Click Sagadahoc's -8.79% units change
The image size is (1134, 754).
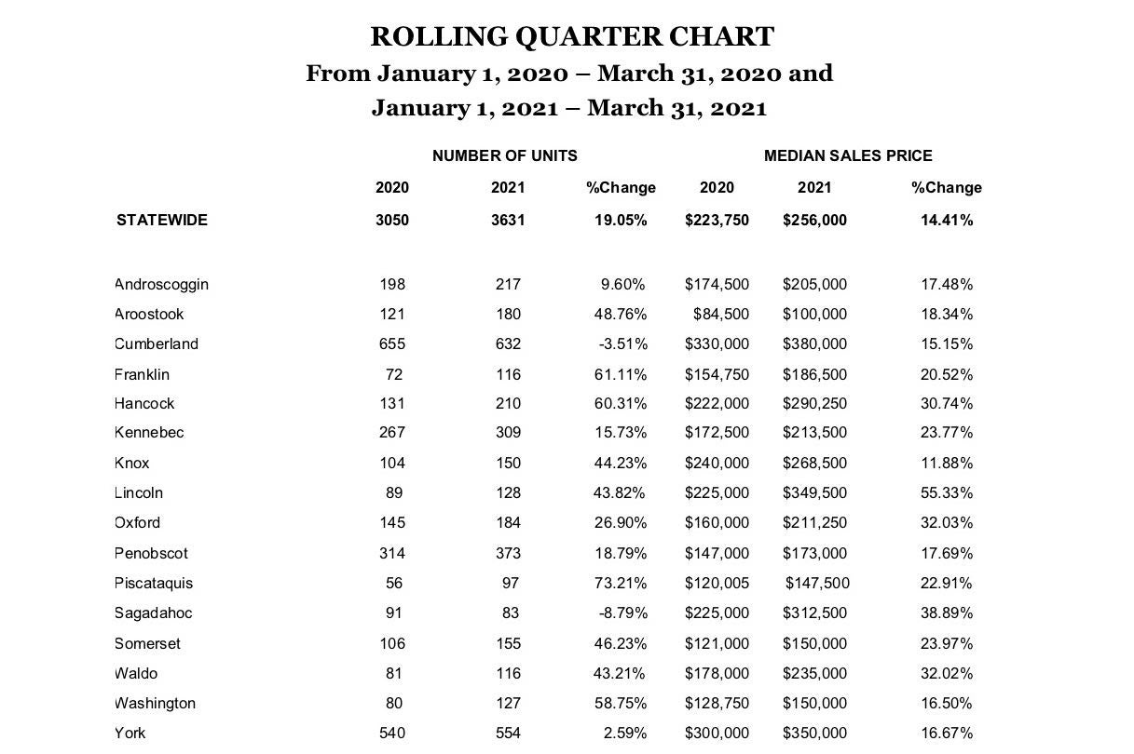[622, 613]
